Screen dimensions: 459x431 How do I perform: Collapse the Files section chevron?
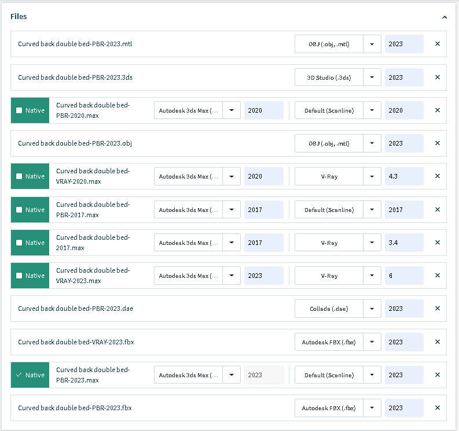click(445, 17)
